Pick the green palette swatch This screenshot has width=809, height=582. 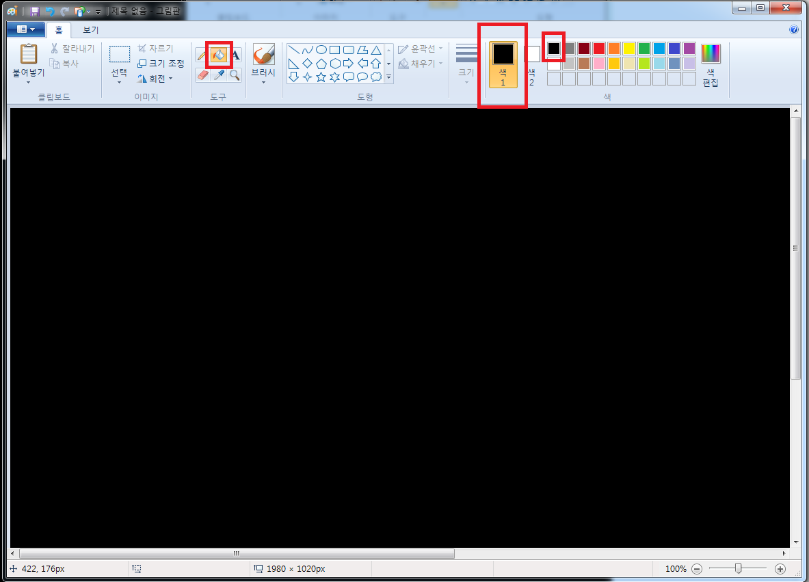644,49
